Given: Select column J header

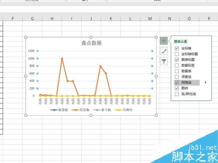Looking at the screenshot, I should 91,19.
